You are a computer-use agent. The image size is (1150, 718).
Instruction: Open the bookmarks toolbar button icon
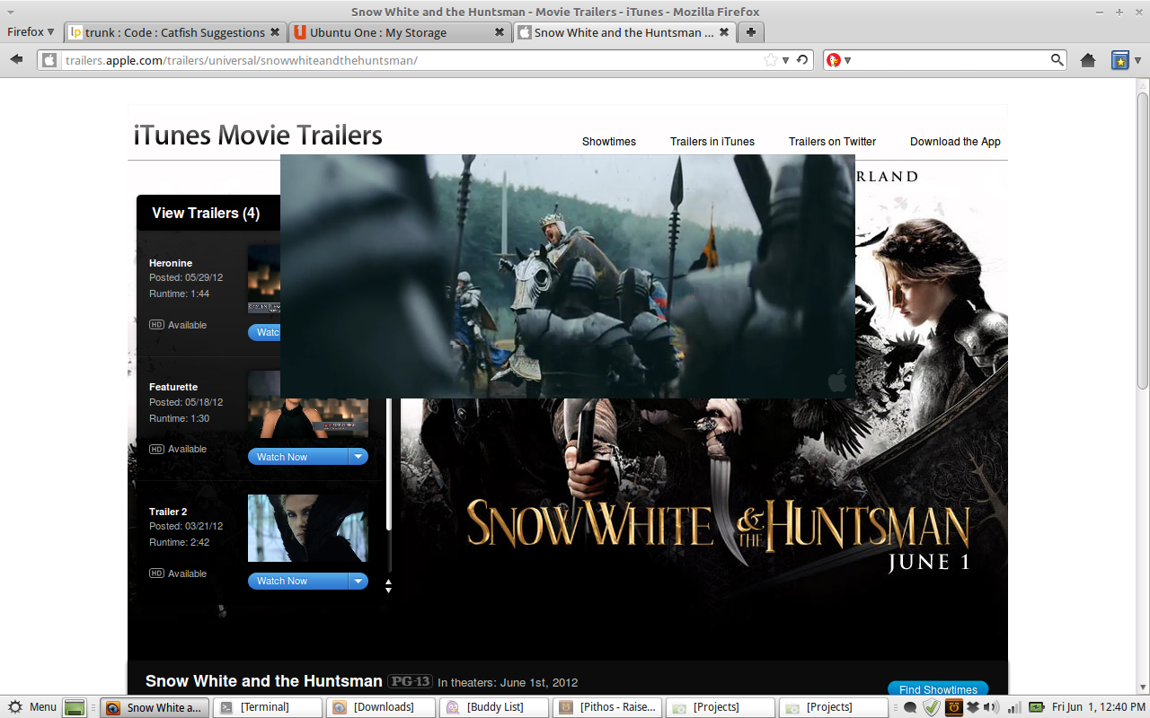(x=1120, y=60)
